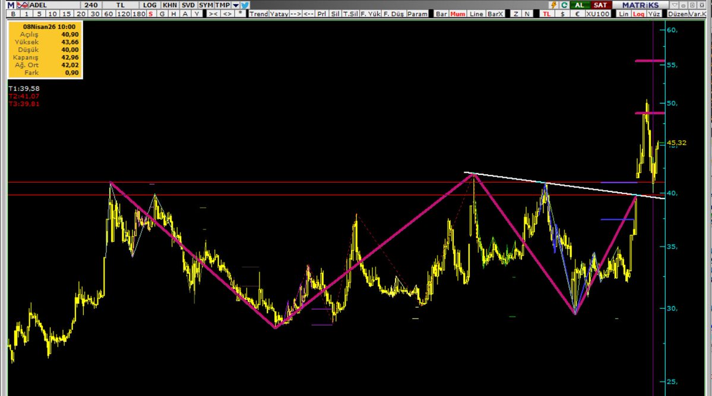Set period to 15 minutes
The image size is (712, 396).
click(x=67, y=14)
